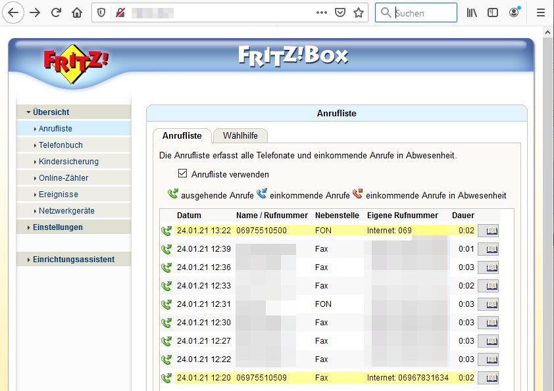Add 12:36 call to phonebook
The height and width of the screenshot is (391, 554).
click(488, 267)
